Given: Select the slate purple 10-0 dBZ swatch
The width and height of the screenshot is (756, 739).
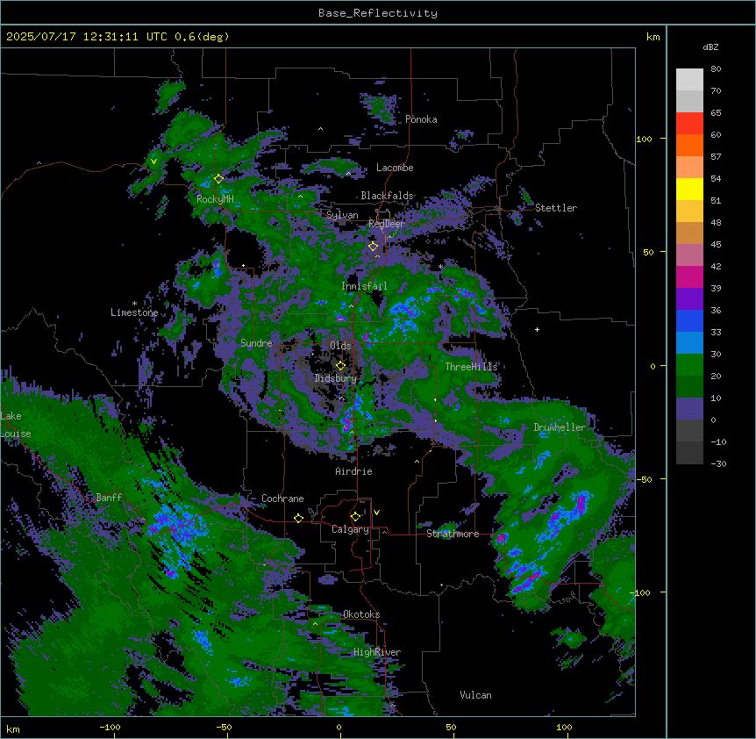Looking at the screenshot, I should (689, 409).
